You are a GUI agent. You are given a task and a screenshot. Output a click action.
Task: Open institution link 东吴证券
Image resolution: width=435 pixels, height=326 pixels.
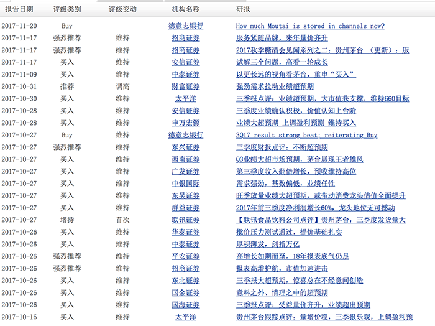tap(186, 196)
